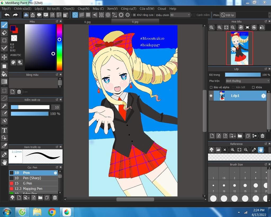Select the Lasso selection tool

[x=4, y=98]
